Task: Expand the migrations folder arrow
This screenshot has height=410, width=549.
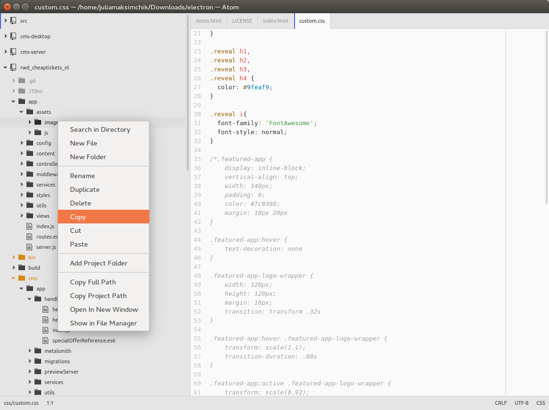Action: 30,361
